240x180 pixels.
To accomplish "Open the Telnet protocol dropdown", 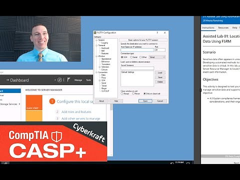I will (157, 57).
